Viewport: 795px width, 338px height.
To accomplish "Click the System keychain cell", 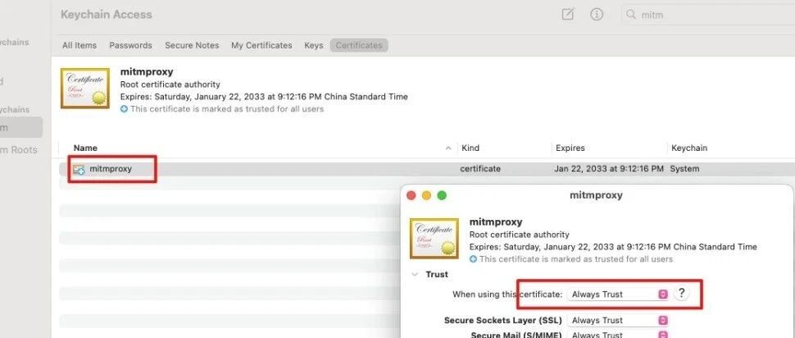I will click(684, 168).
